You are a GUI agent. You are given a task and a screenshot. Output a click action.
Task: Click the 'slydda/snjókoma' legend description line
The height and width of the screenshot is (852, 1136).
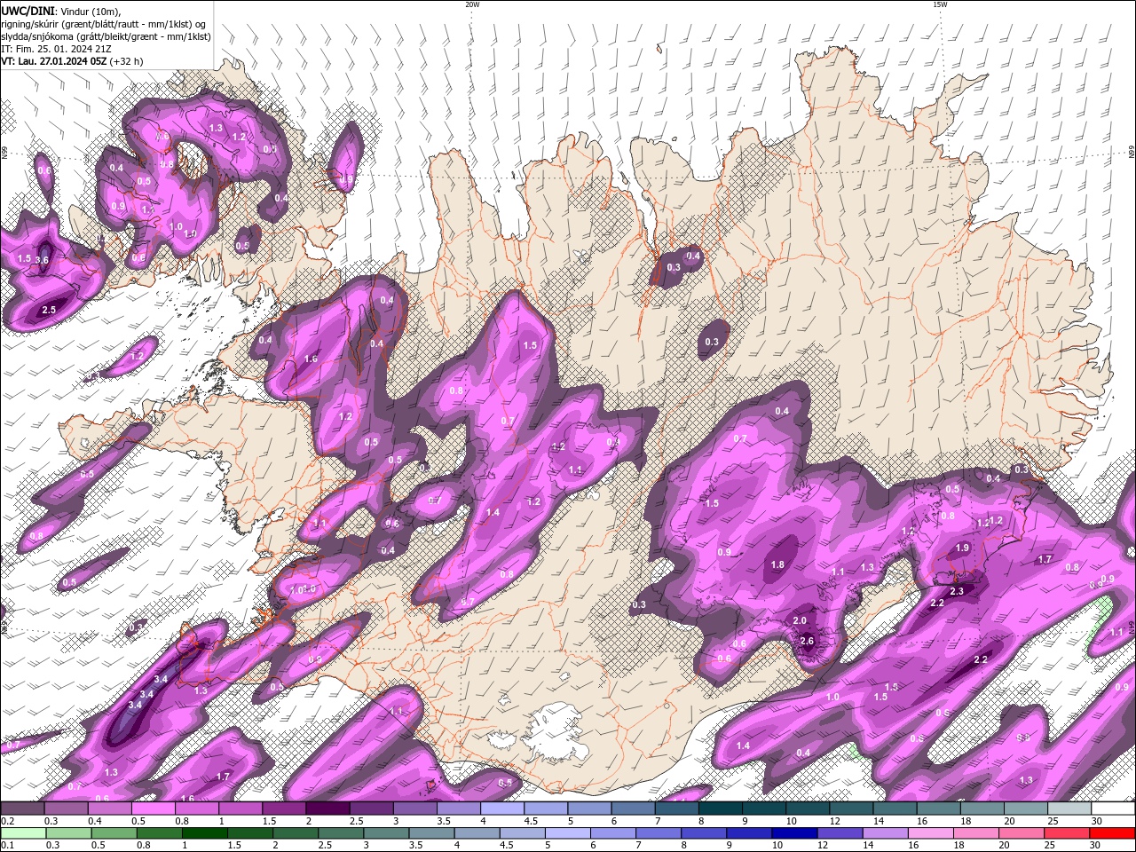point(106,36)
